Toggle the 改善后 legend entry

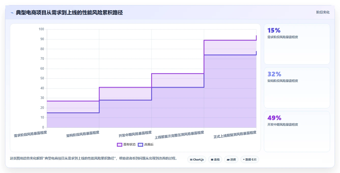coord(146,145)
